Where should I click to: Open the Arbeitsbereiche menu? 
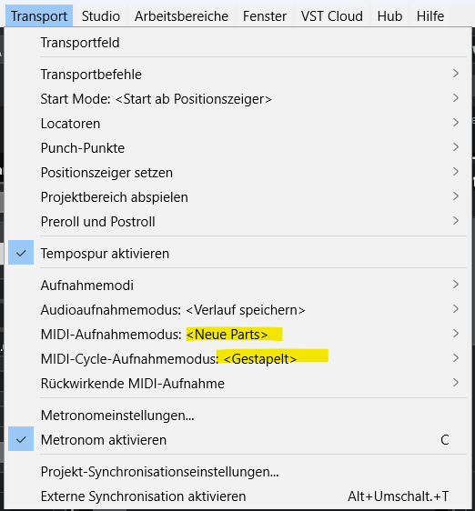(181, 15)
